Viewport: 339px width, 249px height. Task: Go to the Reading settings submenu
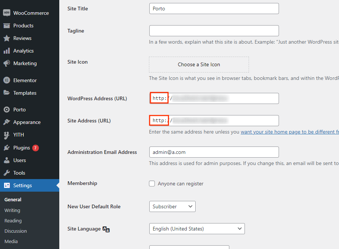click(13, 221)
